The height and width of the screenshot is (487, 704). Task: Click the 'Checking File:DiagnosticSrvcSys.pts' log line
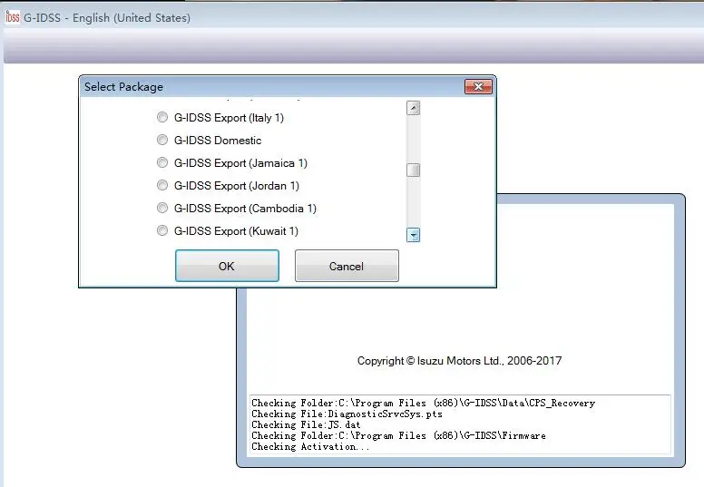point(347,414)
